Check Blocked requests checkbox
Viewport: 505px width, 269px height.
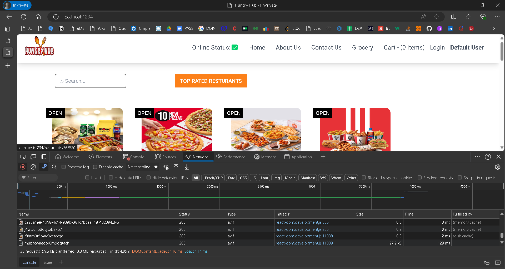419,178
